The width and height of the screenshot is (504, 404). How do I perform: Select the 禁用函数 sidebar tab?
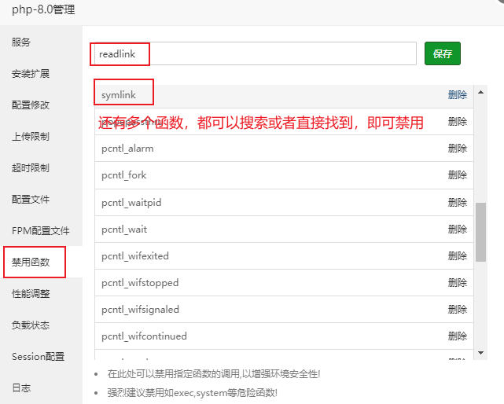coord(31,262)
